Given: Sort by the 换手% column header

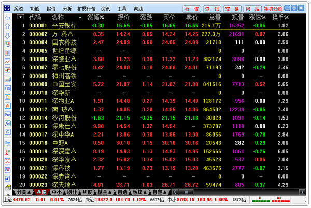Looking at the screenshot, I should pyautogui.click(x=280, y=18).
